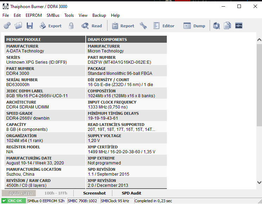Click the Read toolbar button
Viewport: 262px width, 204px height.
(92, 26)
